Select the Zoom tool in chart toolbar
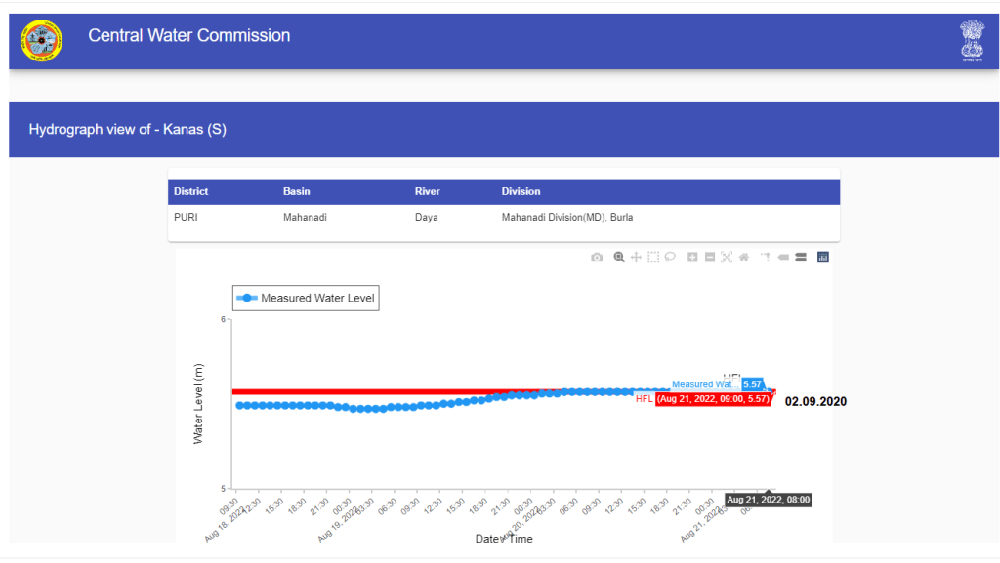The width and height of the screenshot is (1000, 563). [x=619, y=258]
